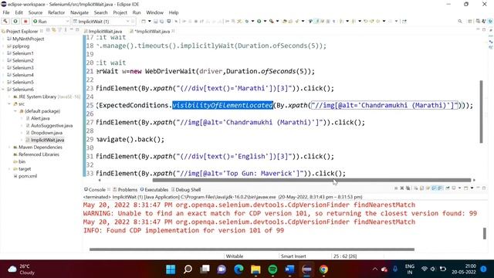The width and height of the screenshot is (494, 278).
Task: Click Remove Launch icon in Console toolbar
Action: point(402,188)
